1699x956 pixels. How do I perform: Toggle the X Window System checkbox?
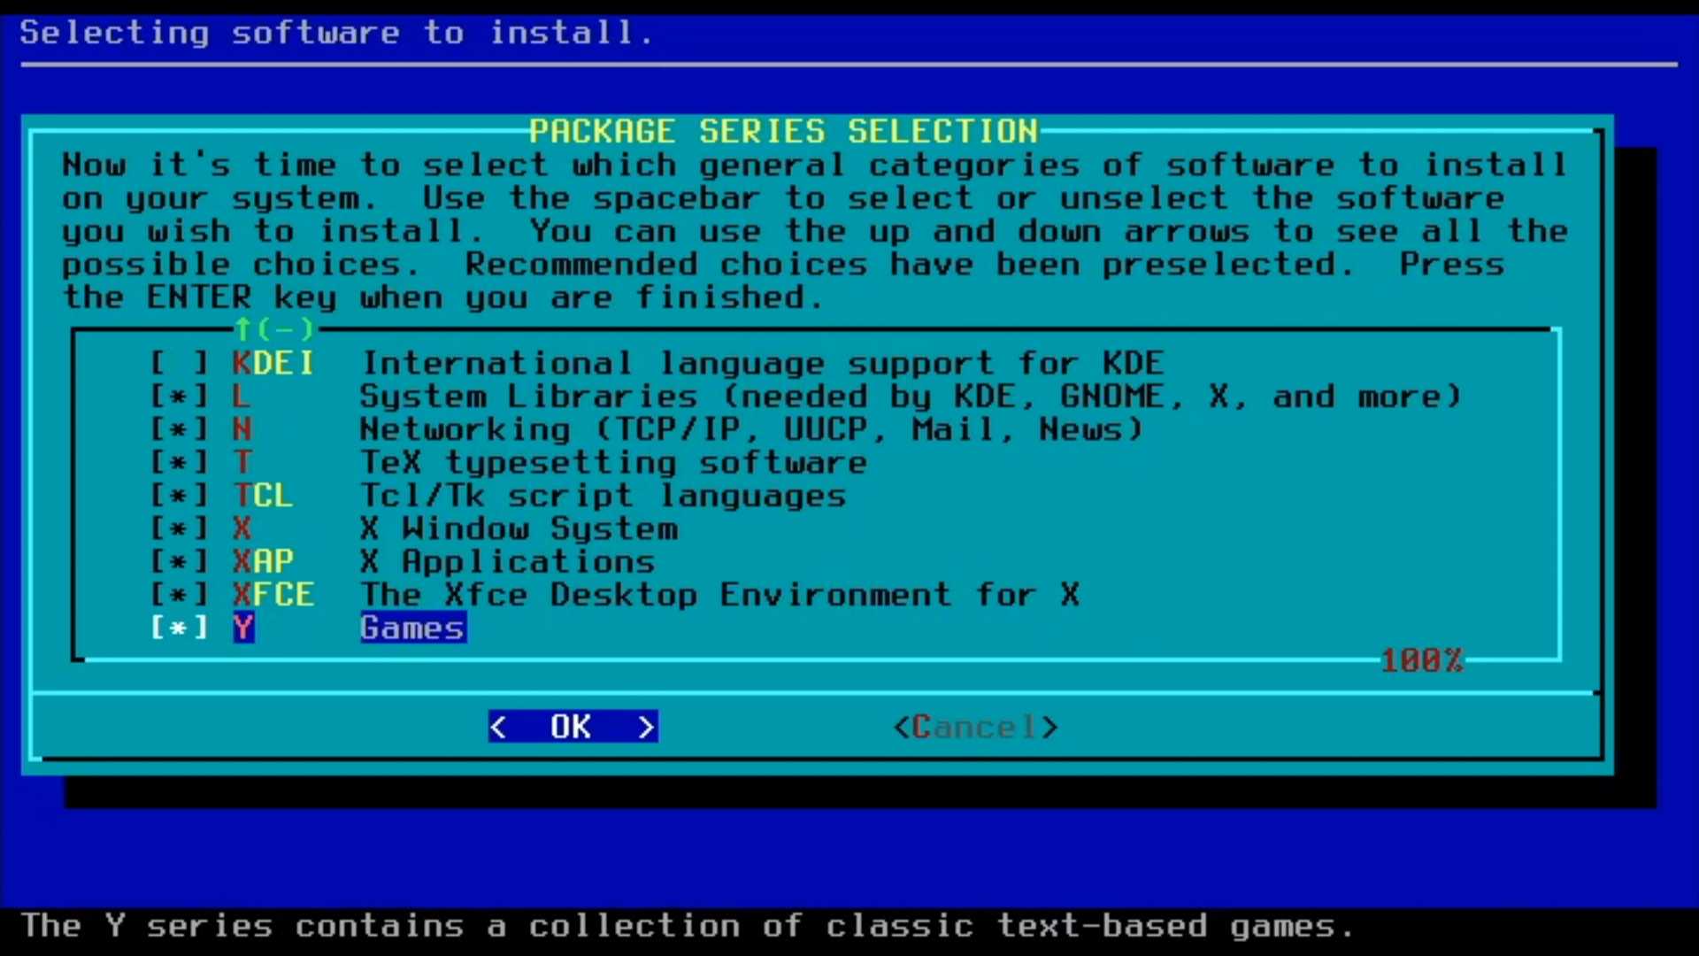tap(179, 528)
